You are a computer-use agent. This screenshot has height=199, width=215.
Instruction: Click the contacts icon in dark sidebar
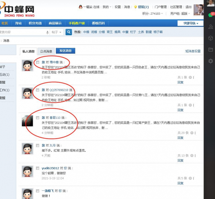click(x=211, y=27)
